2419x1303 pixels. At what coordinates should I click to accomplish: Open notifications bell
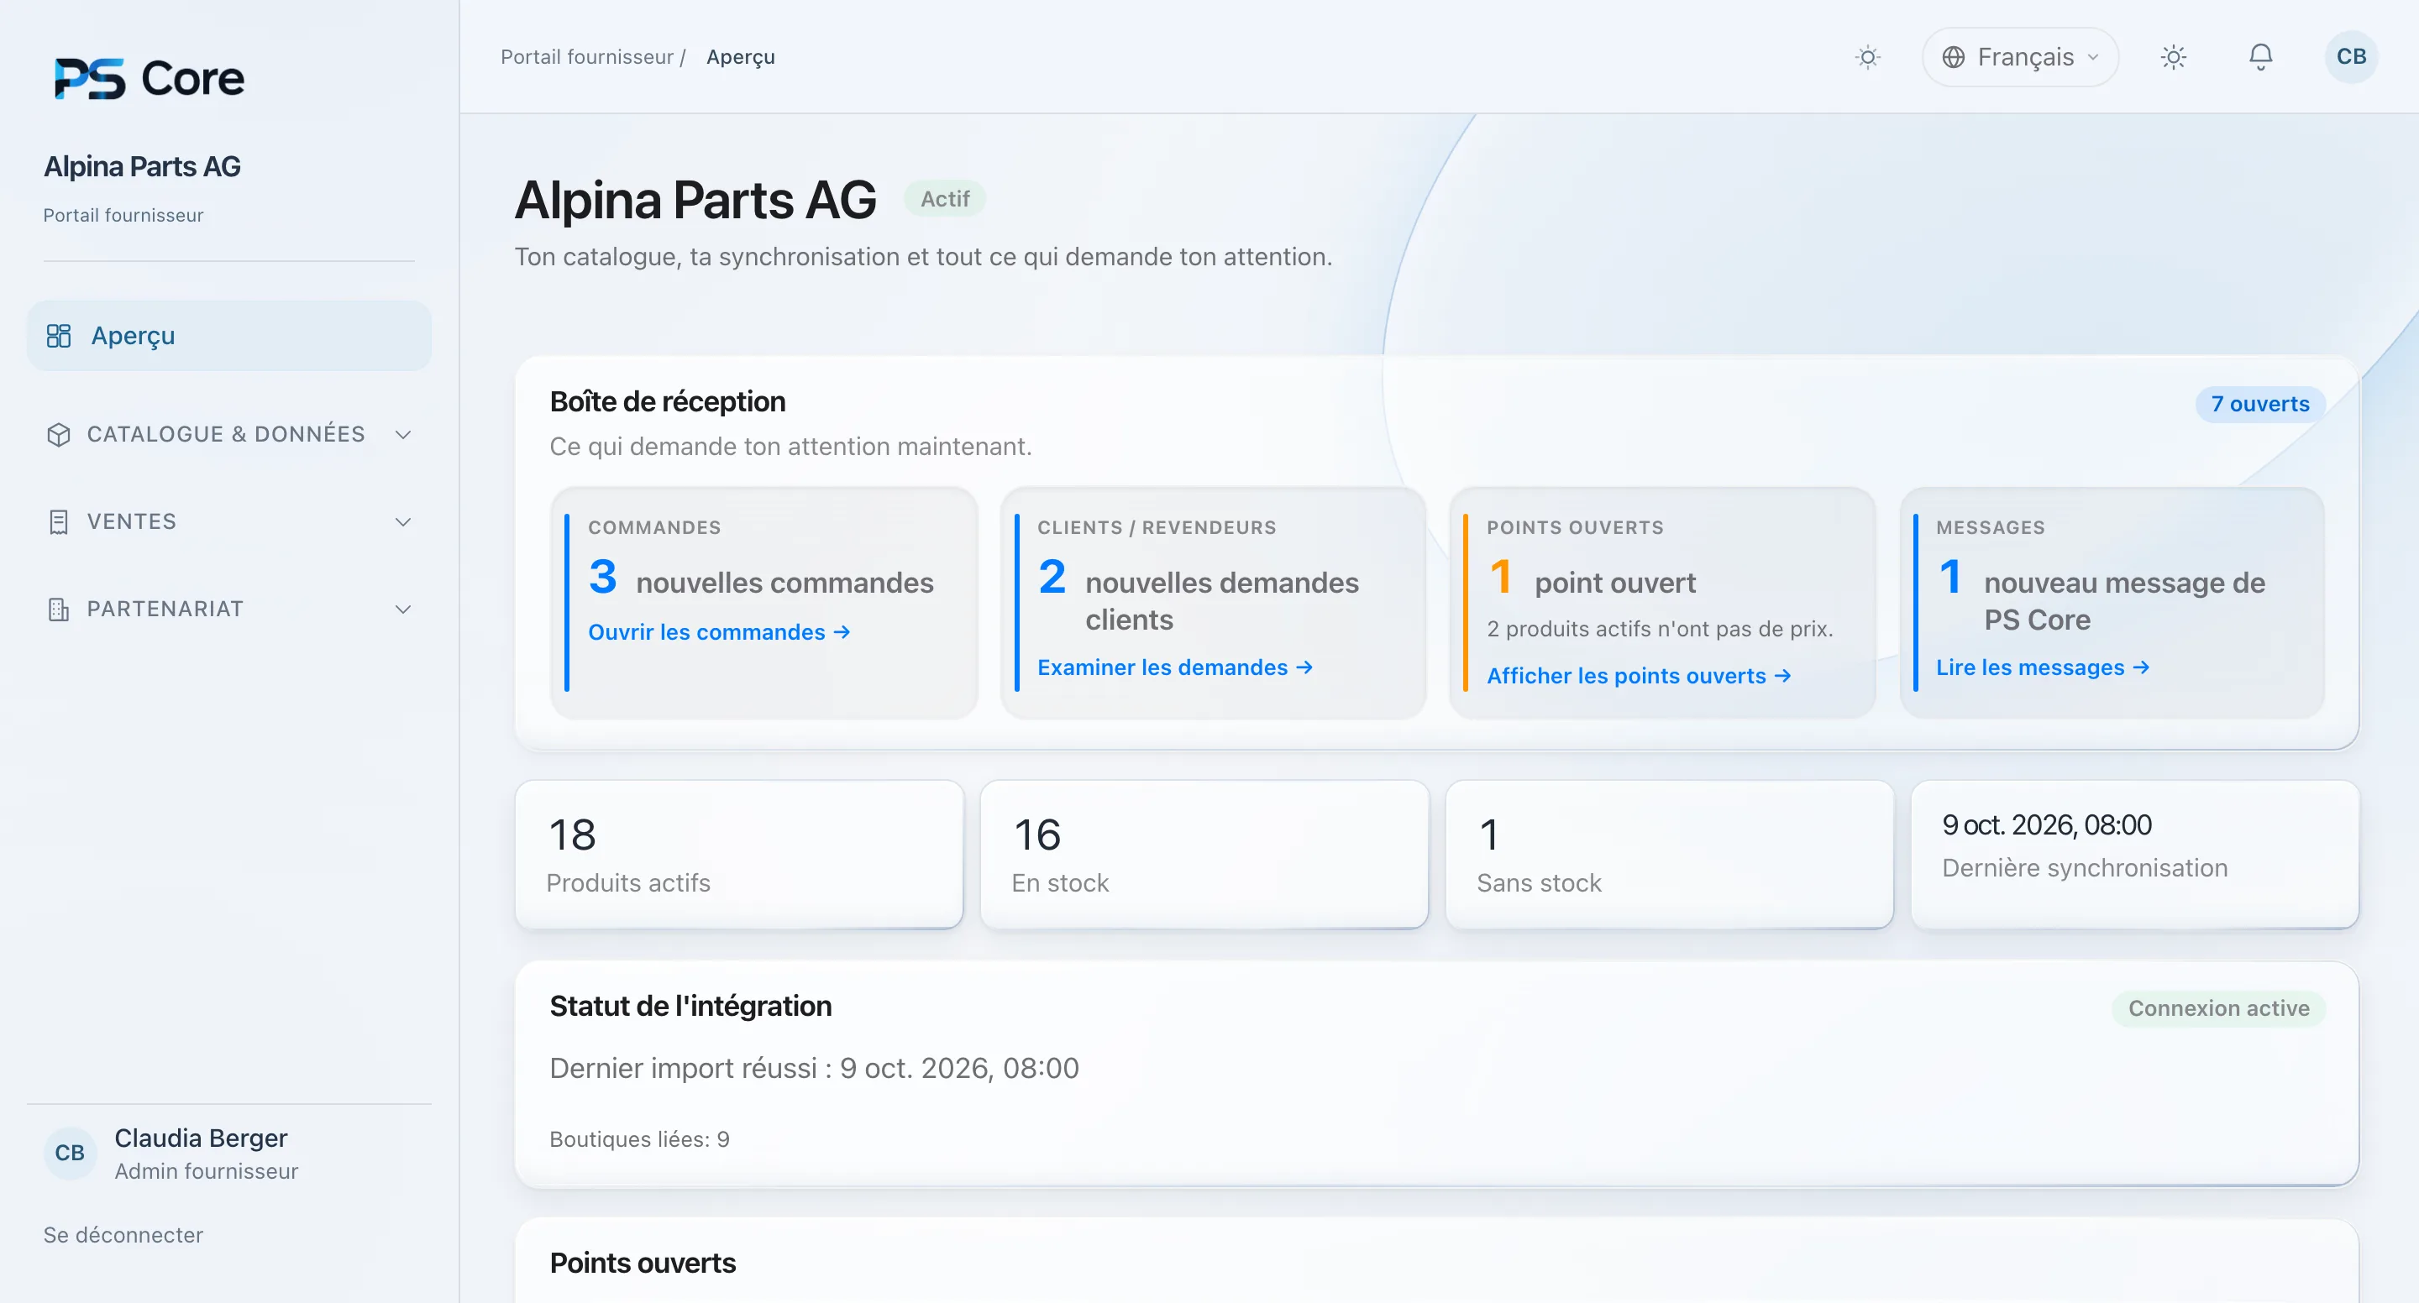[2260, 57]
